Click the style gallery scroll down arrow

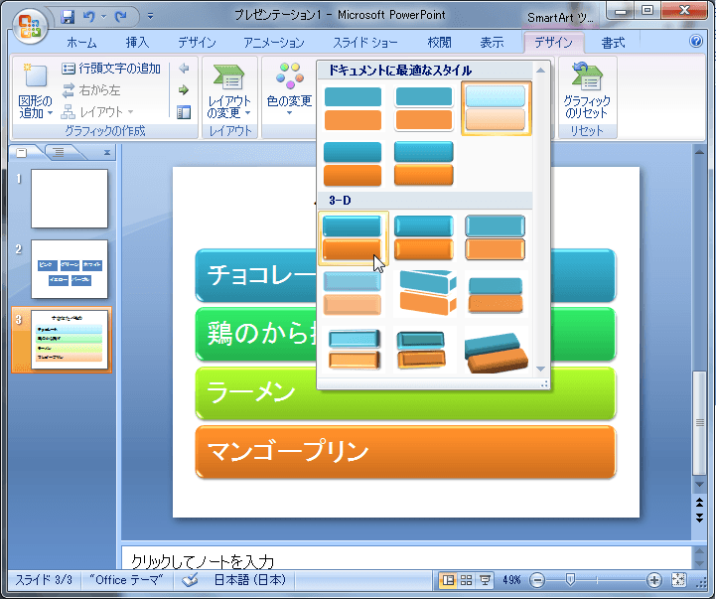click(x=540, y=369)
